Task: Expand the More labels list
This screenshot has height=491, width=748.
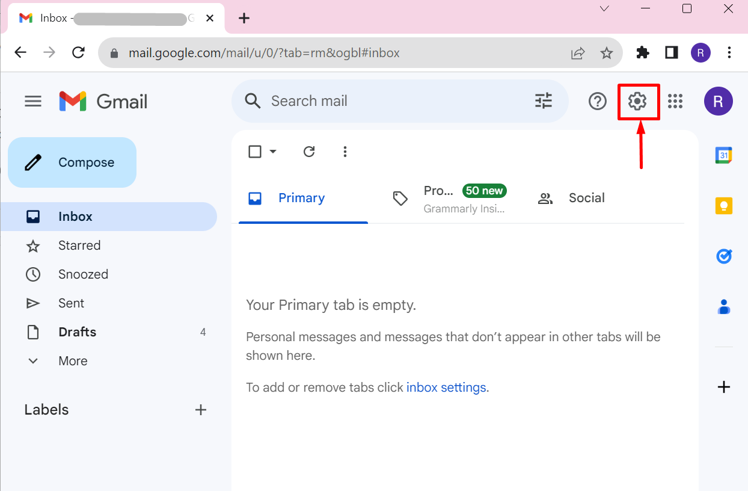Action: click(72, 361)
